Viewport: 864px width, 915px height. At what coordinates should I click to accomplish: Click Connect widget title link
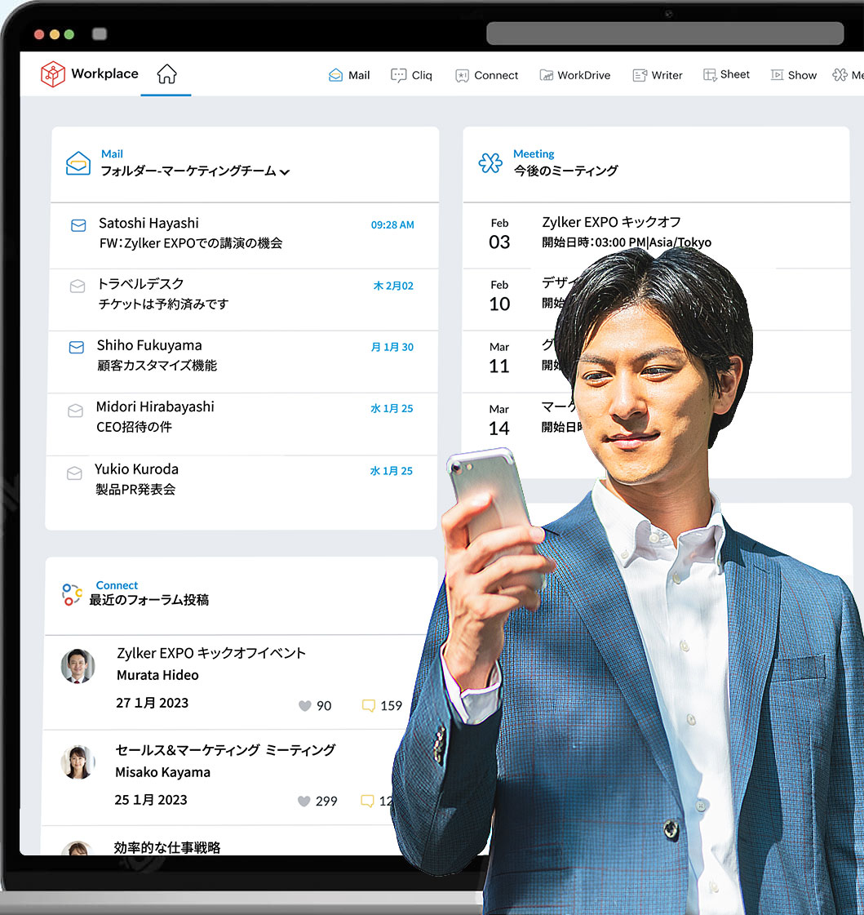117,585
